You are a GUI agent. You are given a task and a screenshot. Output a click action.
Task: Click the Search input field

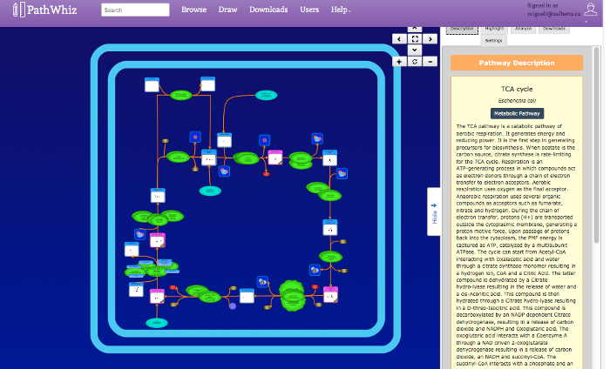pyautogui.click(x=135, y=10)
